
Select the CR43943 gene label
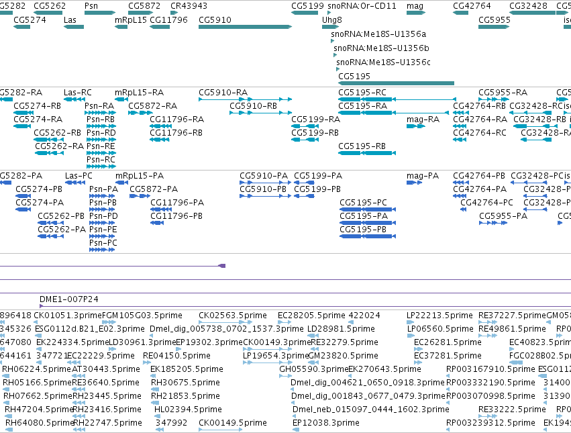pyautogui.click(x=189, y=6)
